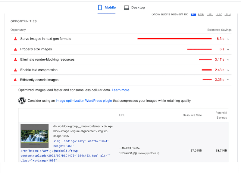
Task: Click the Potential Savings column header
Action: tap(221, 115)
